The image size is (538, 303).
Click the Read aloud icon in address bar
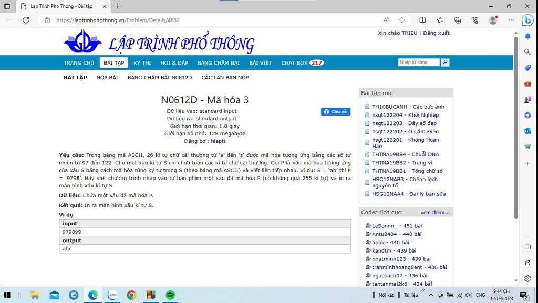tap(386, 20)
